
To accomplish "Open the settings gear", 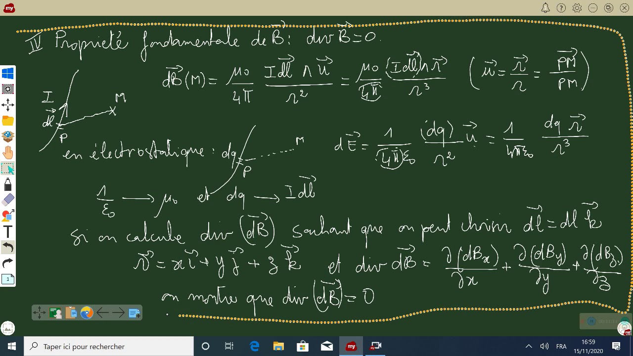I will (x=577, y=8).
